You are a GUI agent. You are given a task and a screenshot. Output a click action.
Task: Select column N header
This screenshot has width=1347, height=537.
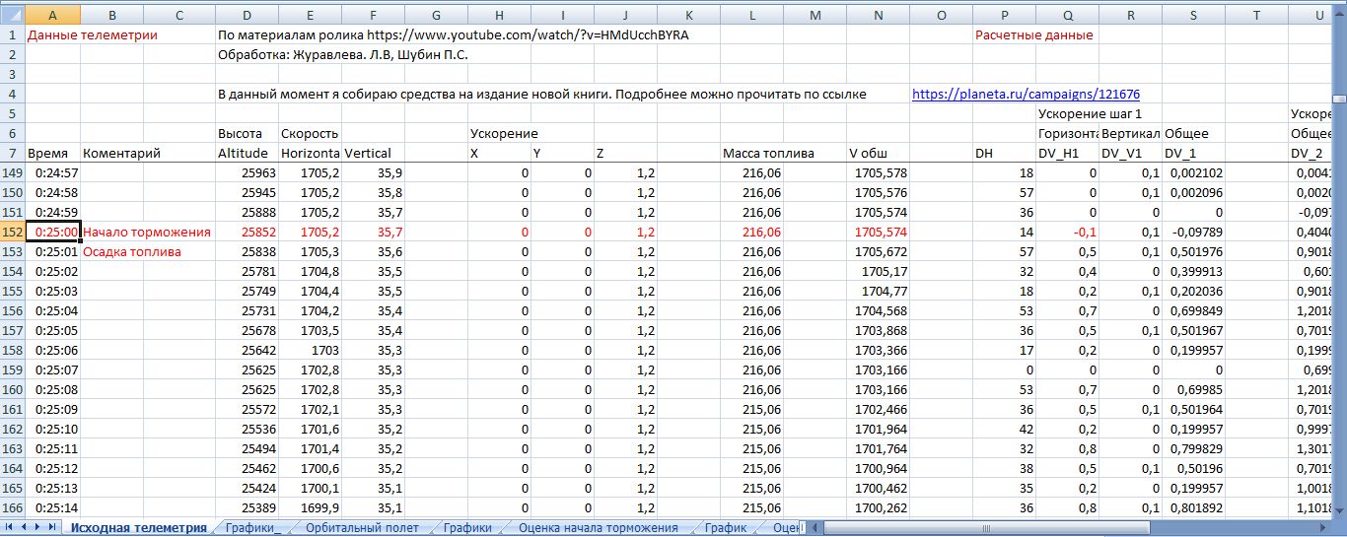tap(878, 15)
